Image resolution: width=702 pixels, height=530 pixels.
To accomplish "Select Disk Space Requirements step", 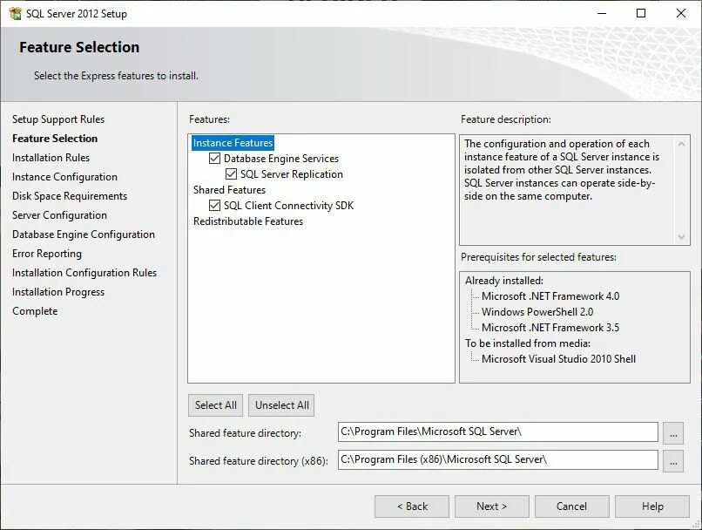I will coord(70,196).
